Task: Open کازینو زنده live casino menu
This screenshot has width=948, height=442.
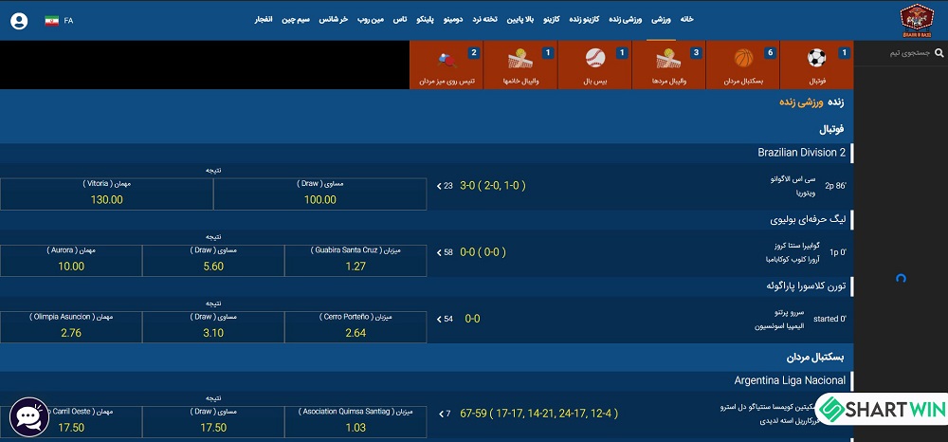Action: 585,19
